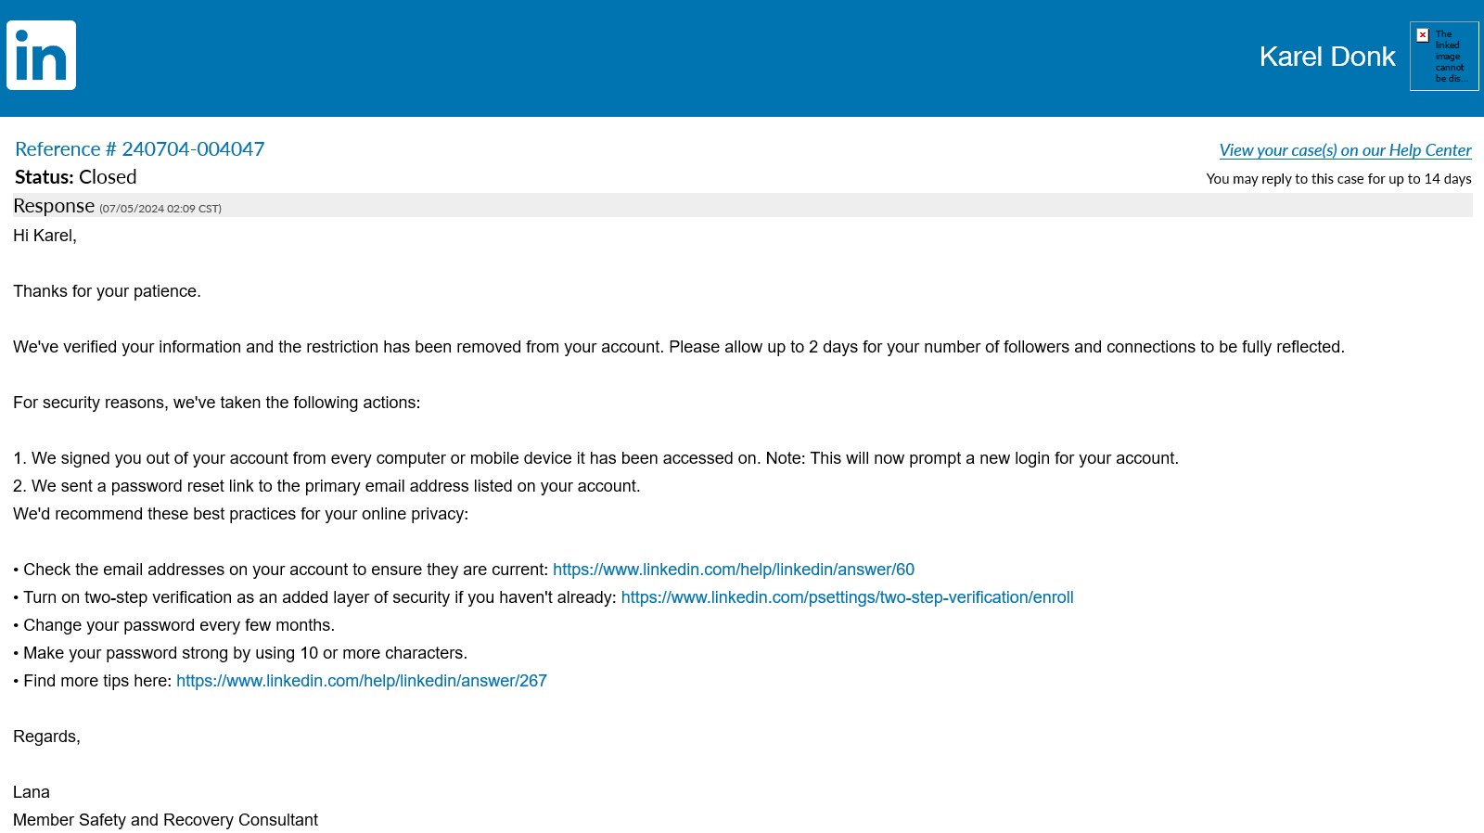The width and height of the screenshot is (1484, 833).
Task: Click the broken image red X icon
Action: point(1423,35)
